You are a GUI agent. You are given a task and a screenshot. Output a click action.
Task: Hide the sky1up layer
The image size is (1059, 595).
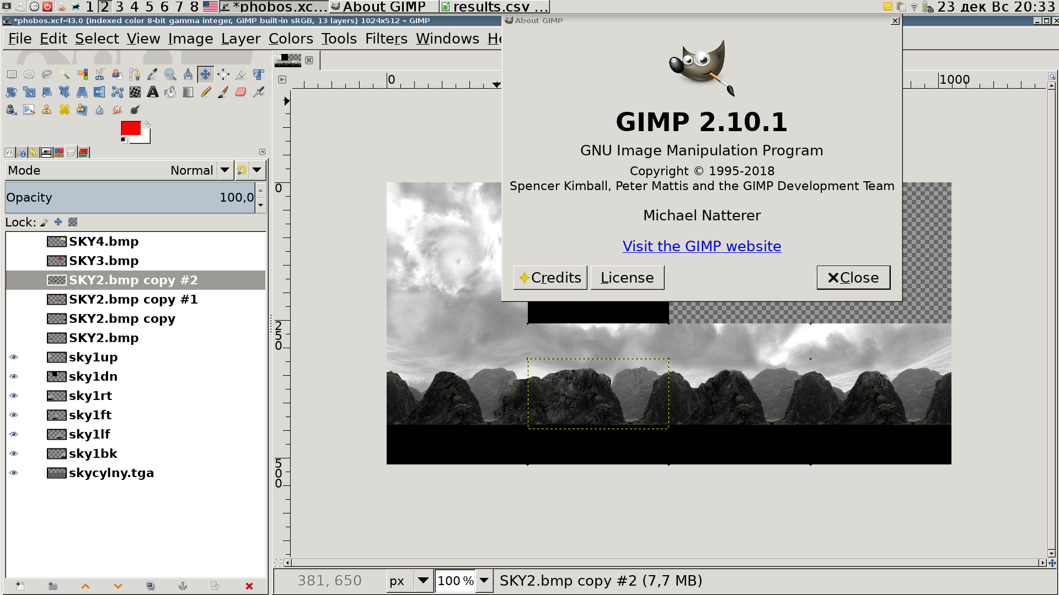(14, 357)
